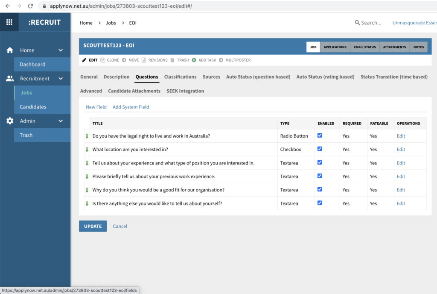Click the Move arrow icon
The image size is (437, 294).
click(124, 60)
